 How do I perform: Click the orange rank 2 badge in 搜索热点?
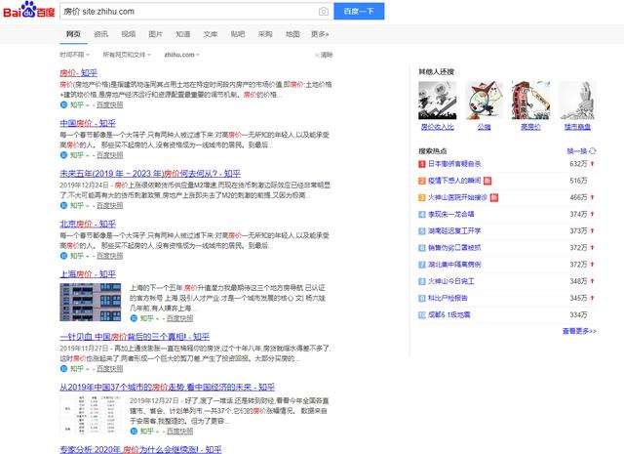click(x=422, y=181)
